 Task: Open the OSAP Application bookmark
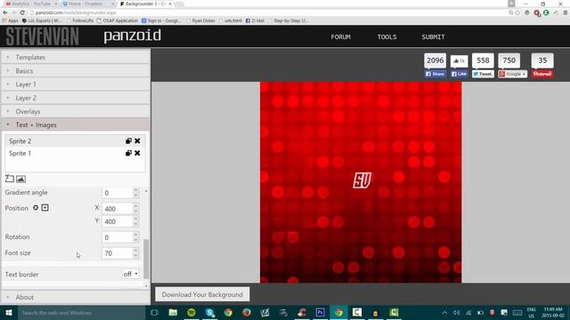[118, 20]
